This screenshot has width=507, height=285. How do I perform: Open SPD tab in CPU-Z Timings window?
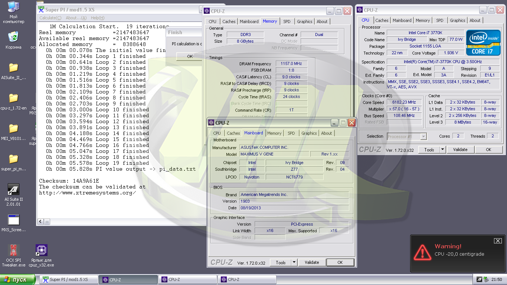tap(287, 22)
